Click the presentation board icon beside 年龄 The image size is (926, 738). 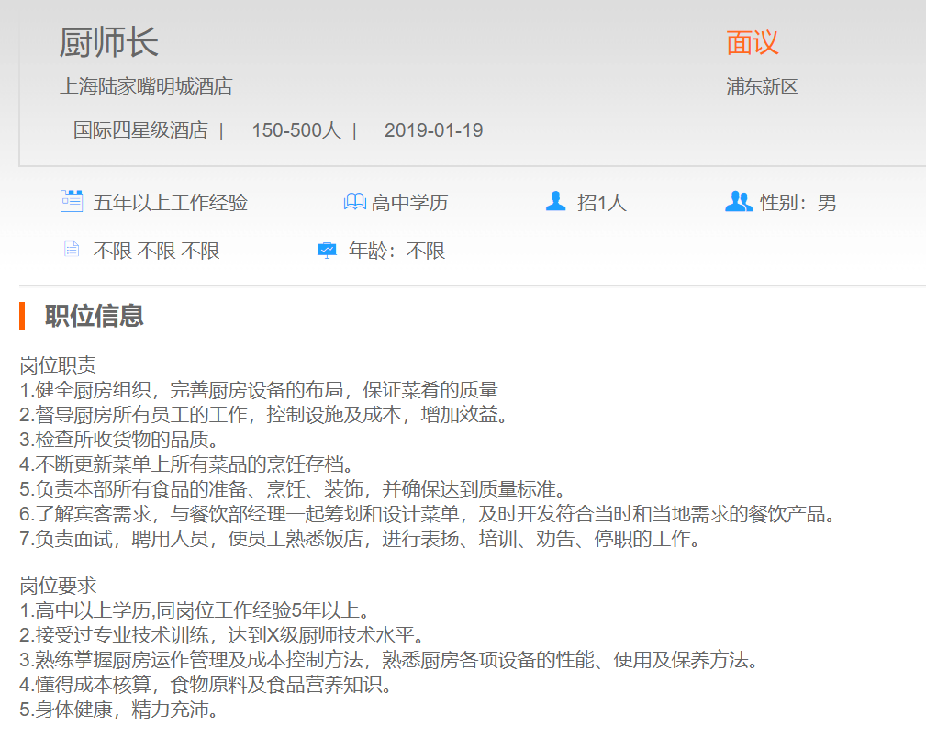(327, 250)
